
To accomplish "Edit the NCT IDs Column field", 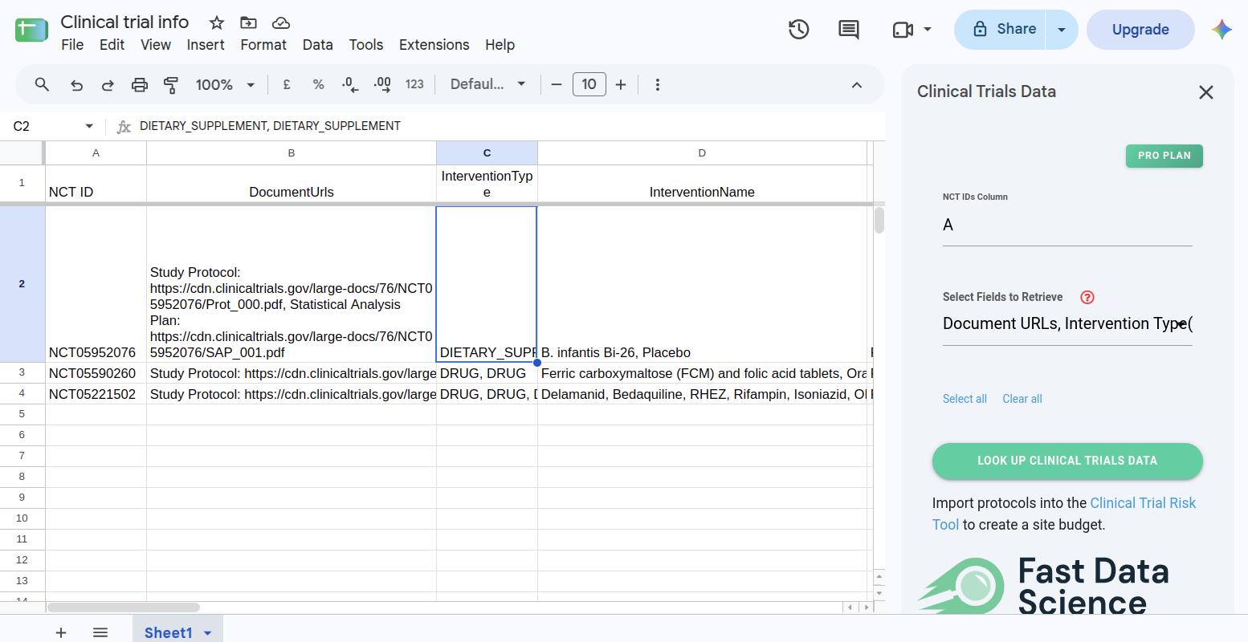I will pyautogui.click(x=1067, y=226).
